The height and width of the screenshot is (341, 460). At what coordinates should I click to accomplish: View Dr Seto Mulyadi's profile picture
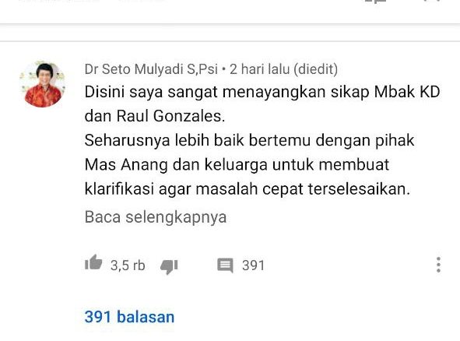[43, 84]
